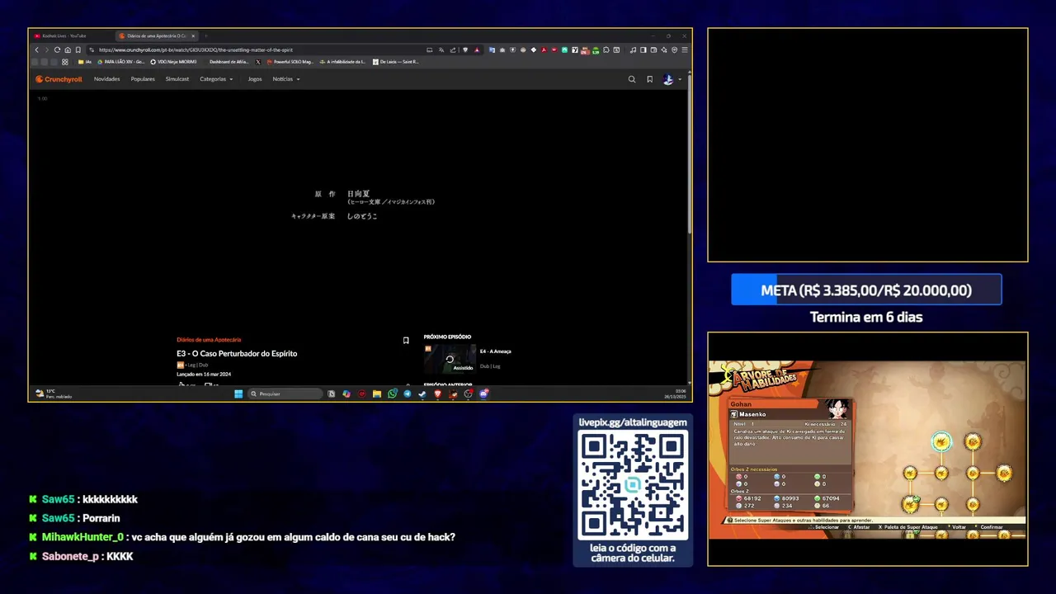Open the browser hamburger menu
This screenshot has width=1056, height=594.
pos(684,49)
